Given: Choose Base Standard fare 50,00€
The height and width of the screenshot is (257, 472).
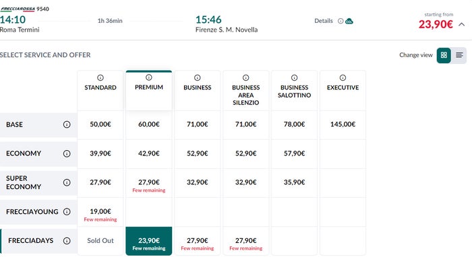Looking at the screenshot, I should [100, 124].
